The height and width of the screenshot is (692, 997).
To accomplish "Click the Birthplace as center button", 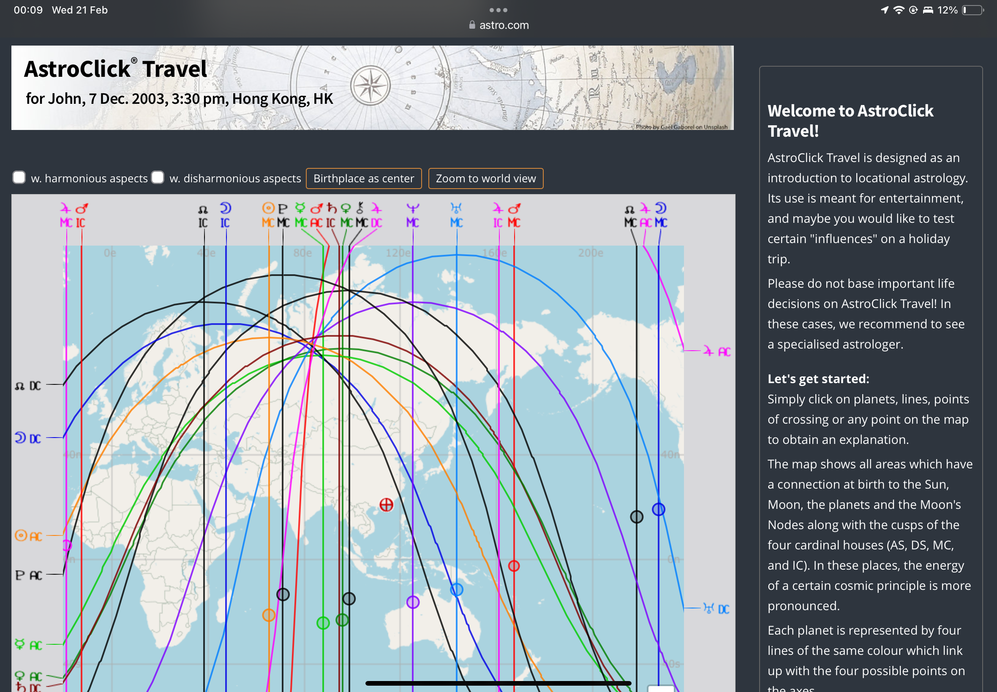I will click(364, 178).
